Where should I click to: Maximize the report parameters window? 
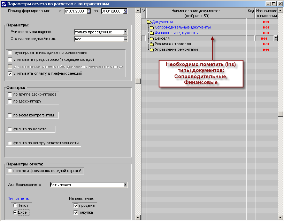(274, 3)
